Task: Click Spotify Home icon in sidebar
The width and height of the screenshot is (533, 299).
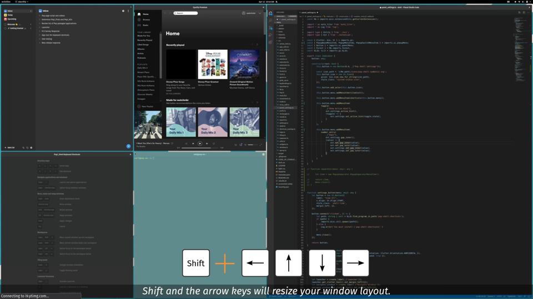Action: (139, 14)
